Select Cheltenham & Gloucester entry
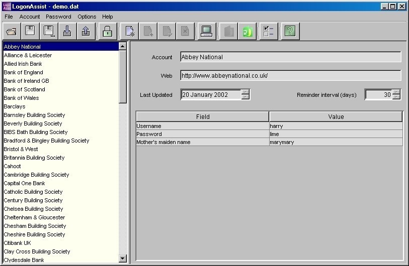 61,217
